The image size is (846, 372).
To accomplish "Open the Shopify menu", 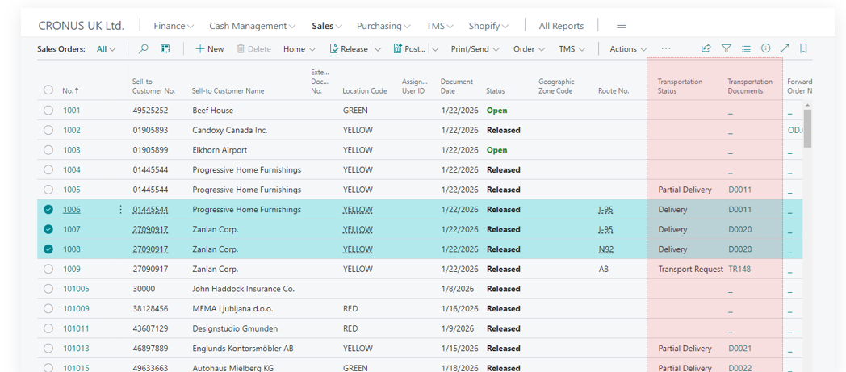I will 489,26.
